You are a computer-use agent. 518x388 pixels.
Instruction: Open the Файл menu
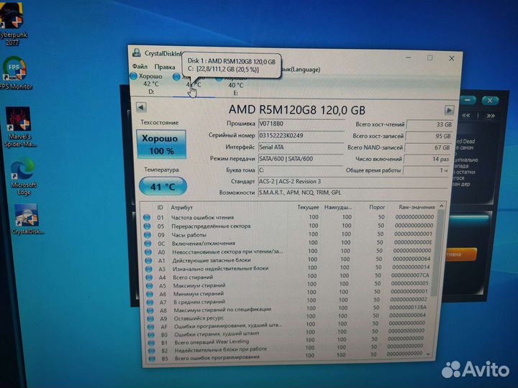pyautogui.click(x=140, y=66)
